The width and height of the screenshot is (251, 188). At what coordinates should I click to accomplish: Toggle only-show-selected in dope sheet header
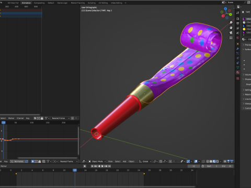pyautogui.click(x=35, y=118)
